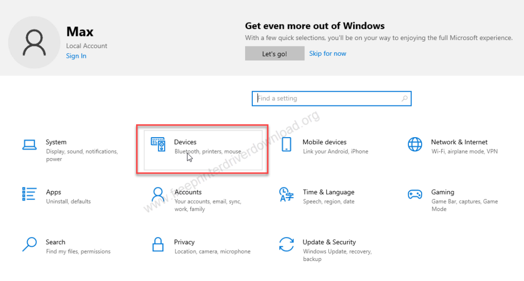Click 'Windows Update, recovery, backup' description
Screen dimensions: 524x281
[x=337, y=255]
